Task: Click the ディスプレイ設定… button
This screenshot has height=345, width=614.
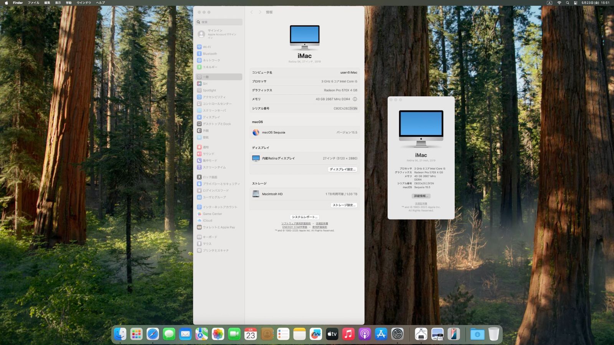Action: click(343, 169)
